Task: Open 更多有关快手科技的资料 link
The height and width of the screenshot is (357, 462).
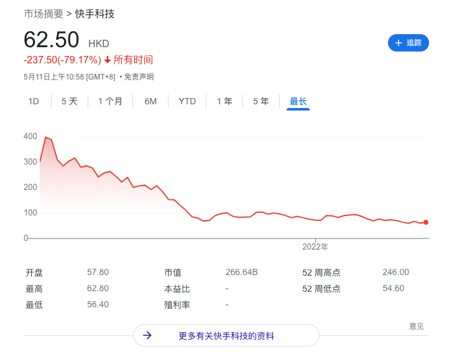Action: (x=226, y=336)
